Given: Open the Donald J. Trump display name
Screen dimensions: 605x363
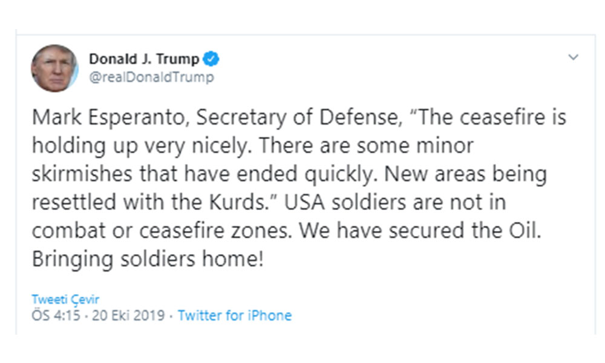Looking at the screenshot, I should (144, 59).
